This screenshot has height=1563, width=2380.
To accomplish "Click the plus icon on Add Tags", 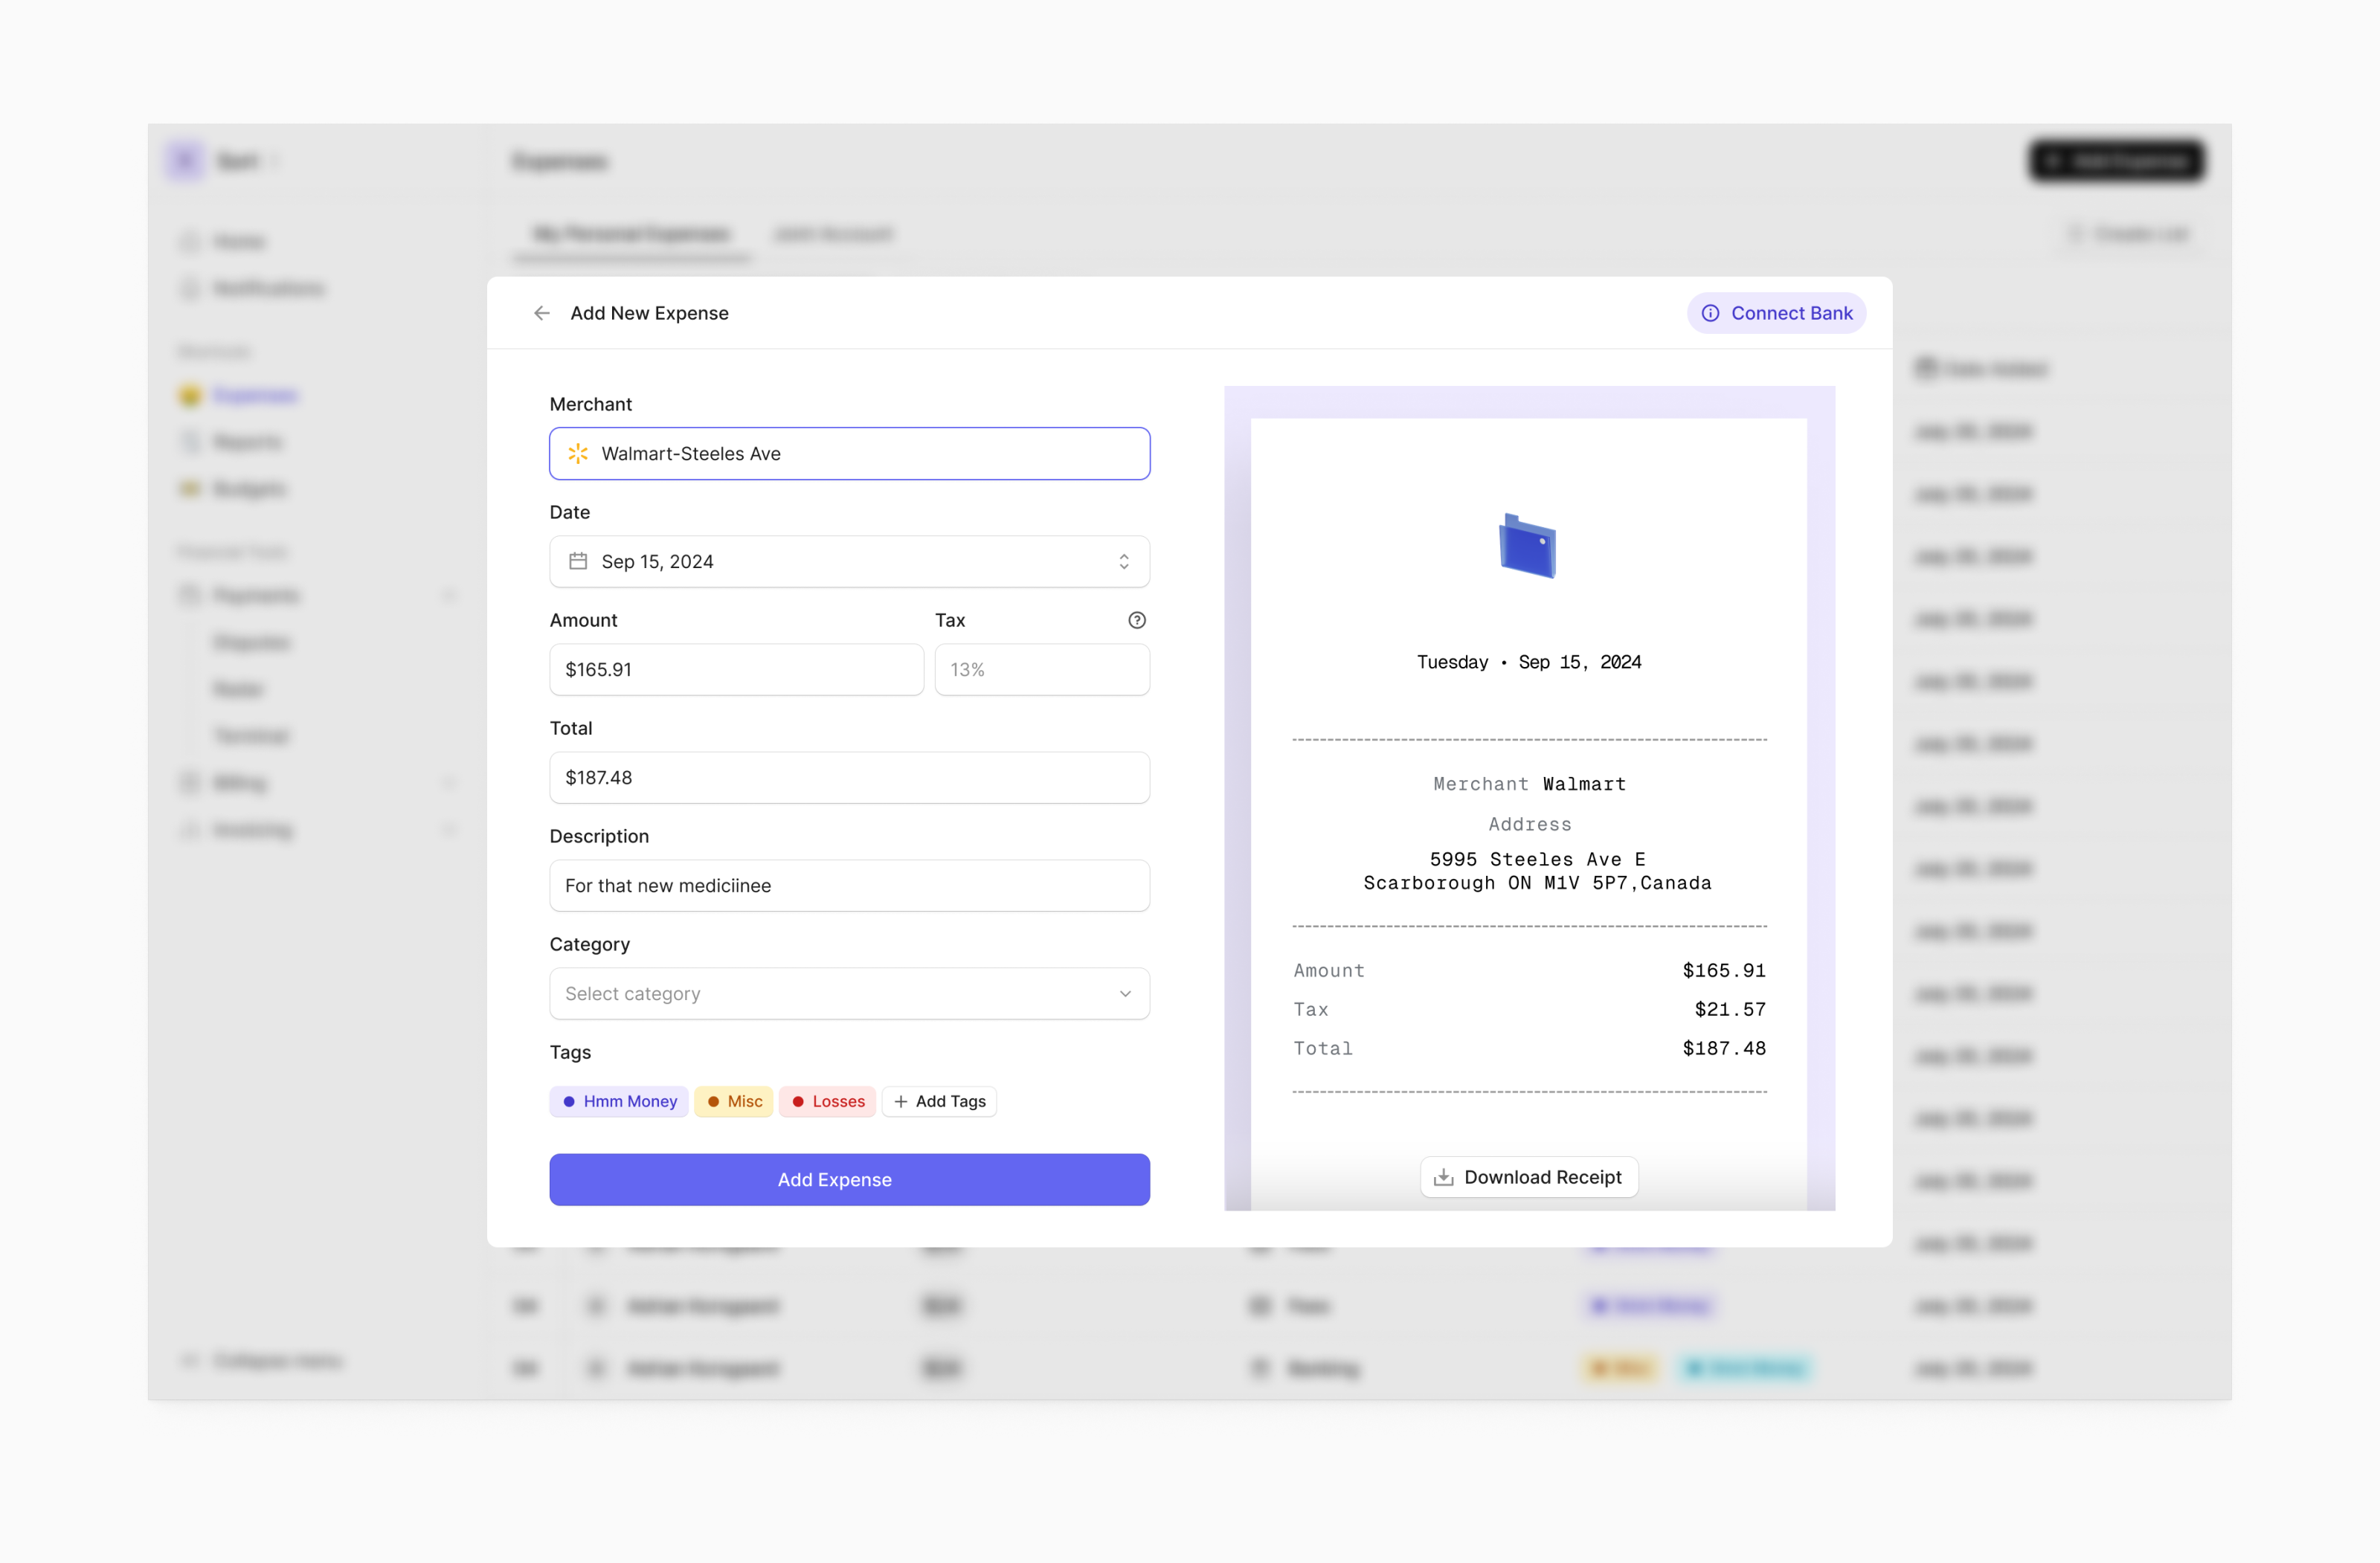I will (x=901, y=1101).
